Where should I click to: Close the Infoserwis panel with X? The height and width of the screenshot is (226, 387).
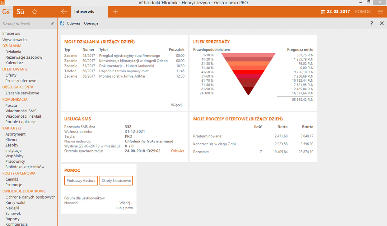pos(382,23)
